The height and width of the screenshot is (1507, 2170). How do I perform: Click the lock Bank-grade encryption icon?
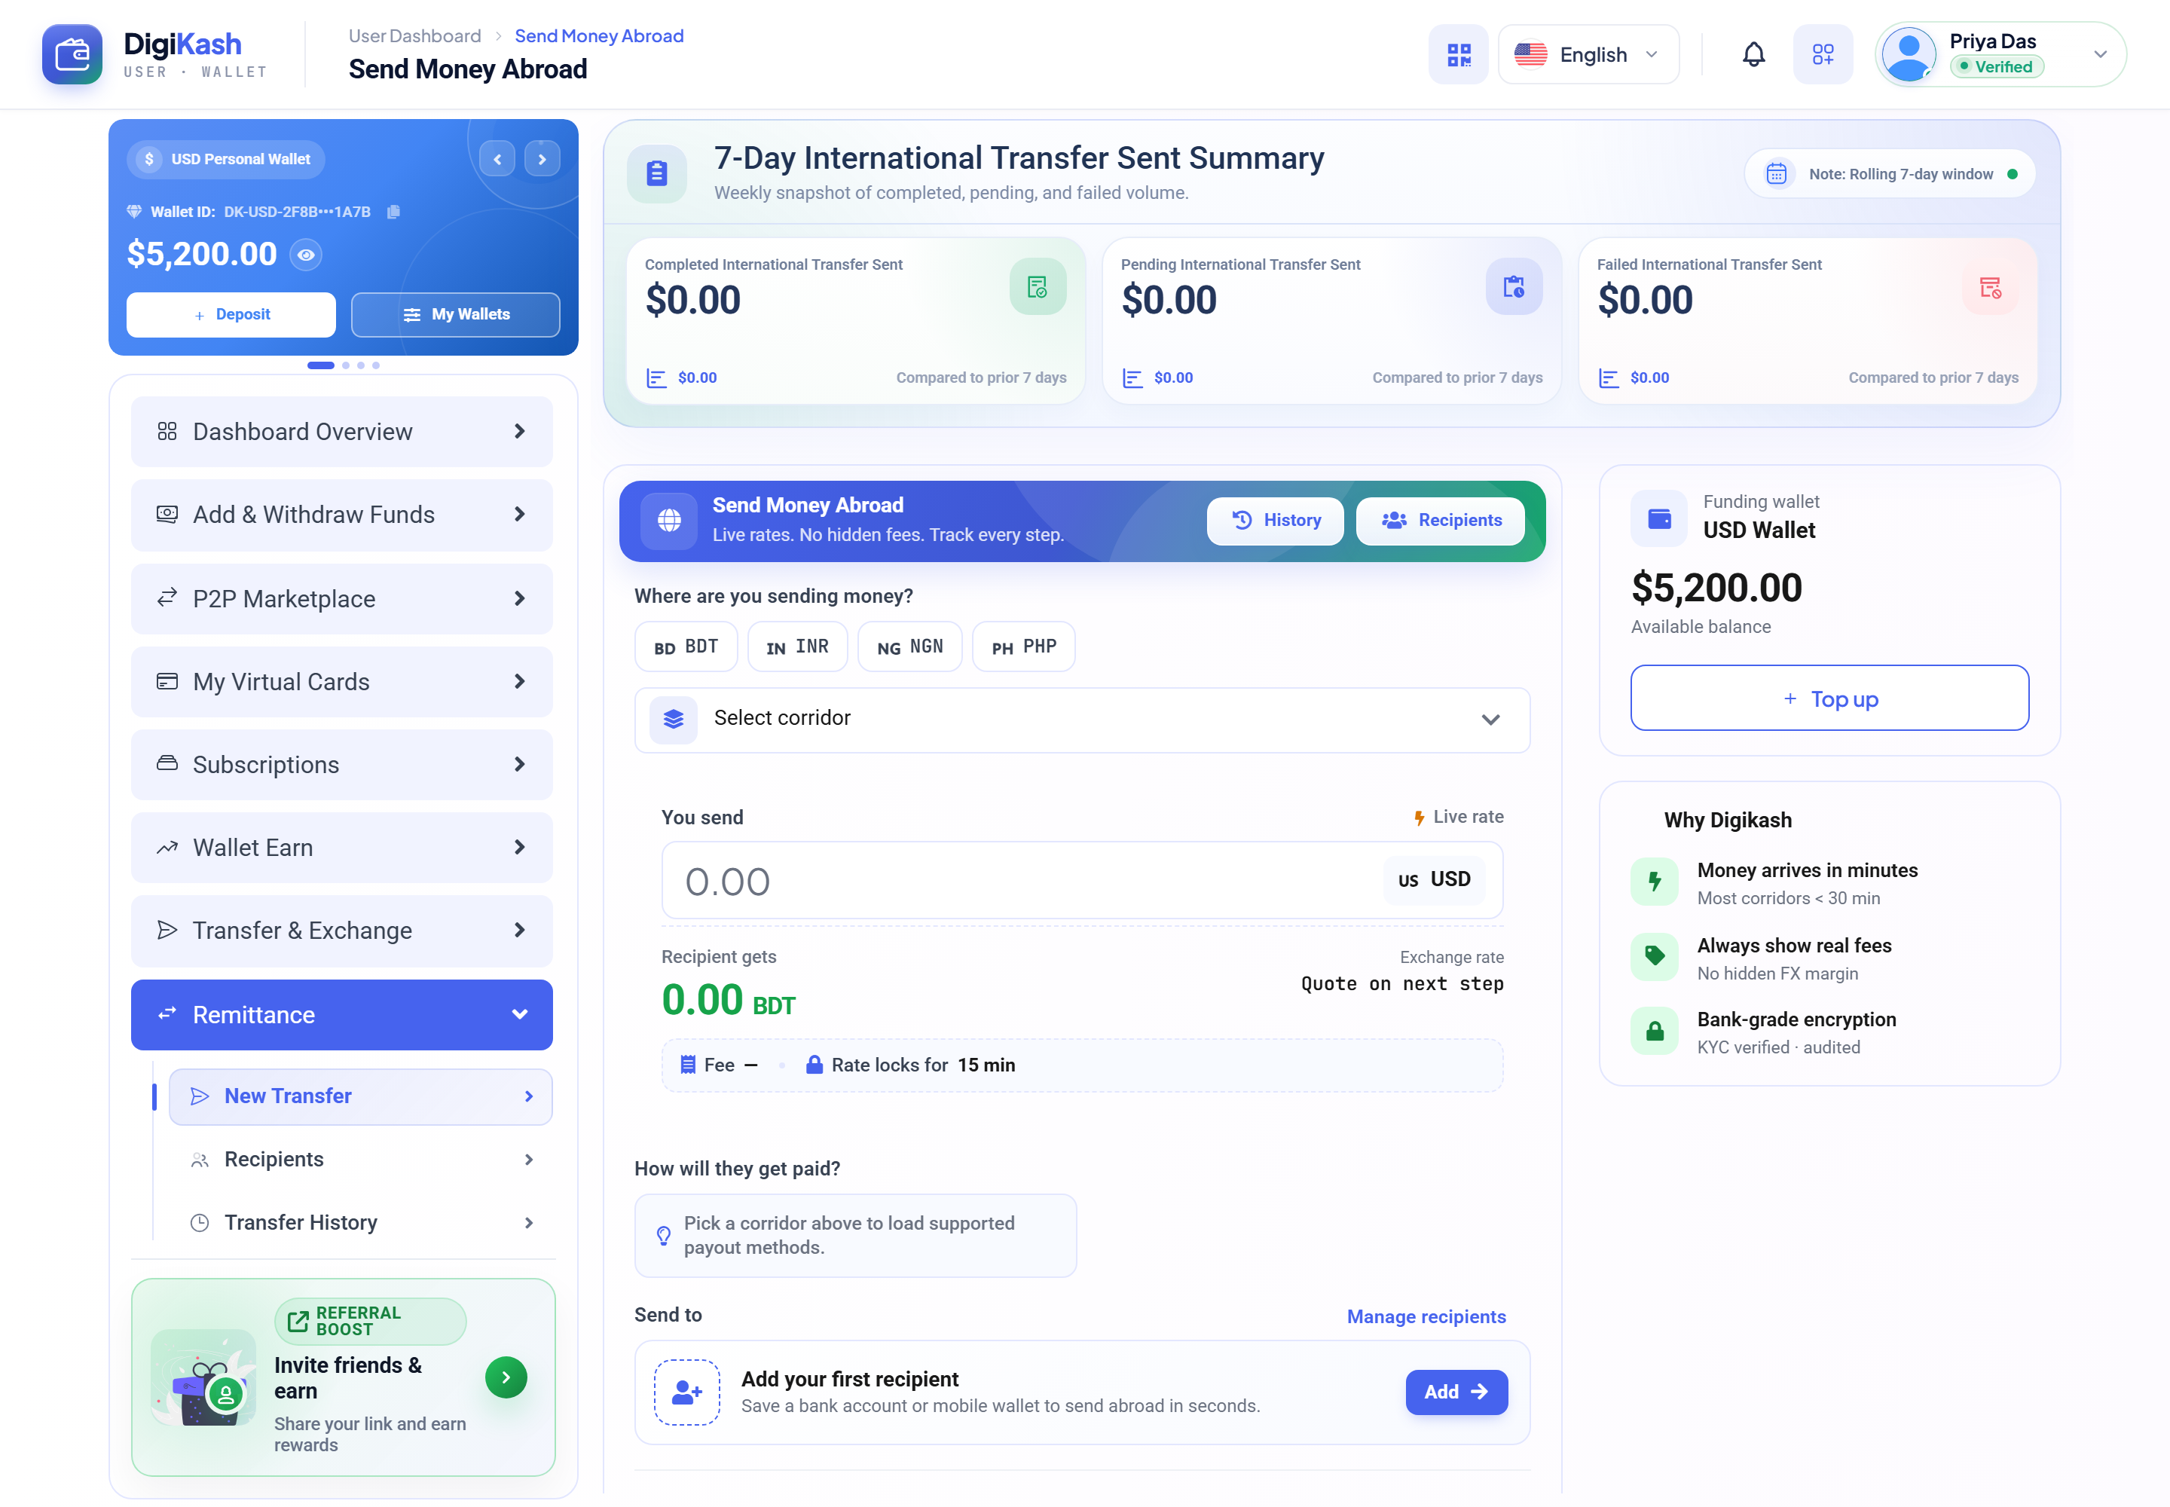click(1655, 1031)
